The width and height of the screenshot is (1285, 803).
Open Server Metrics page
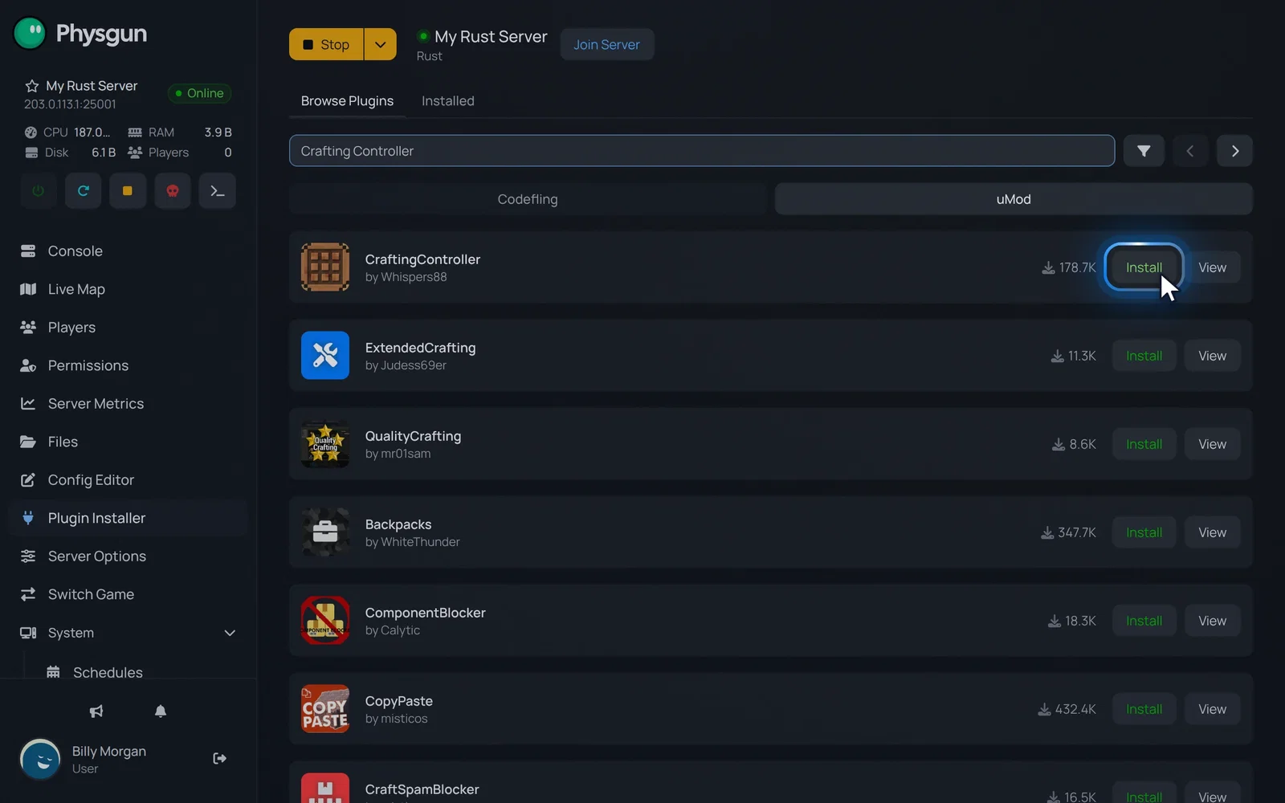(128, 404)
